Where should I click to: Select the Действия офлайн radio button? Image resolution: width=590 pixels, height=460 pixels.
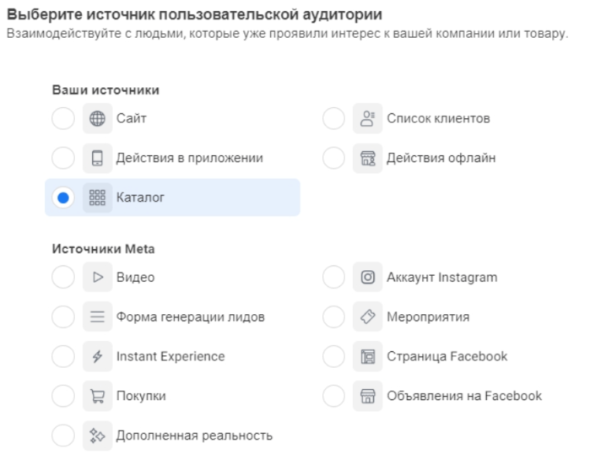(334, 159)
